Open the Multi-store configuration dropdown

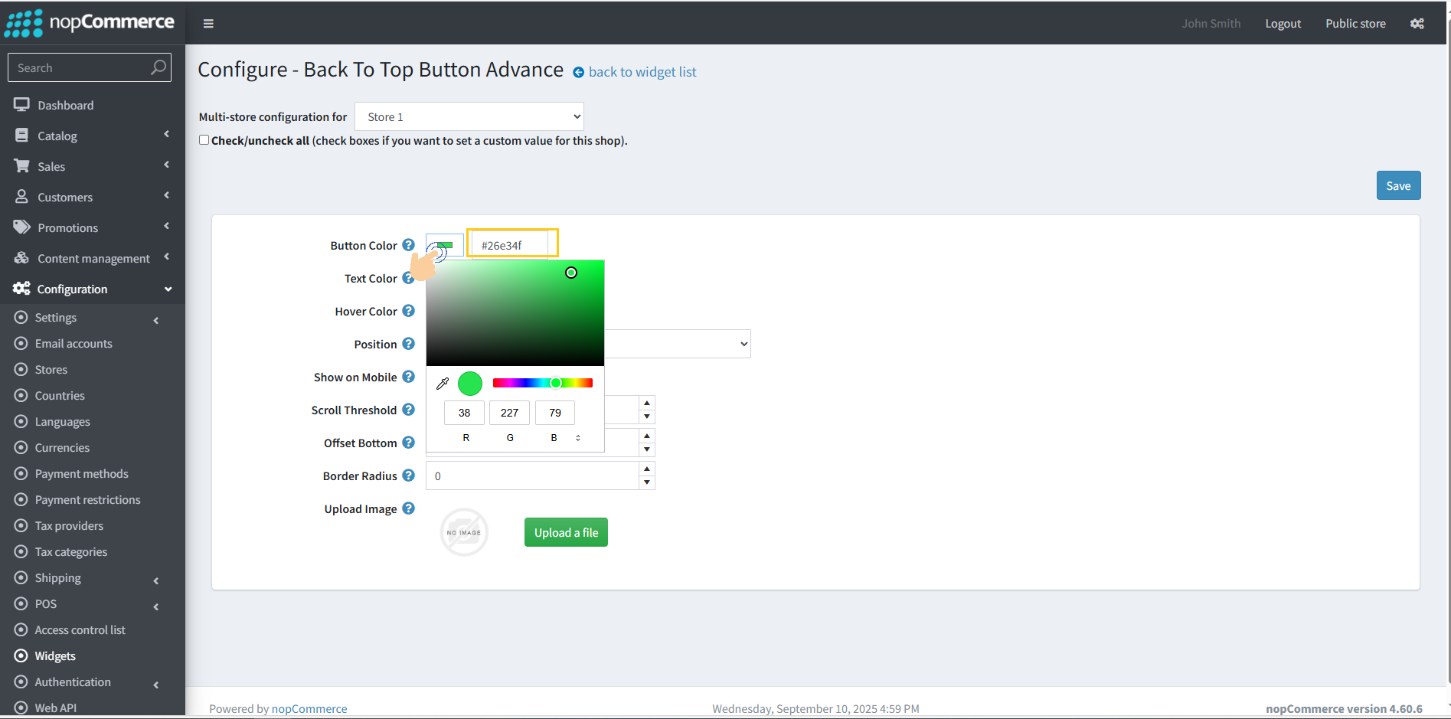click(469, 116)
